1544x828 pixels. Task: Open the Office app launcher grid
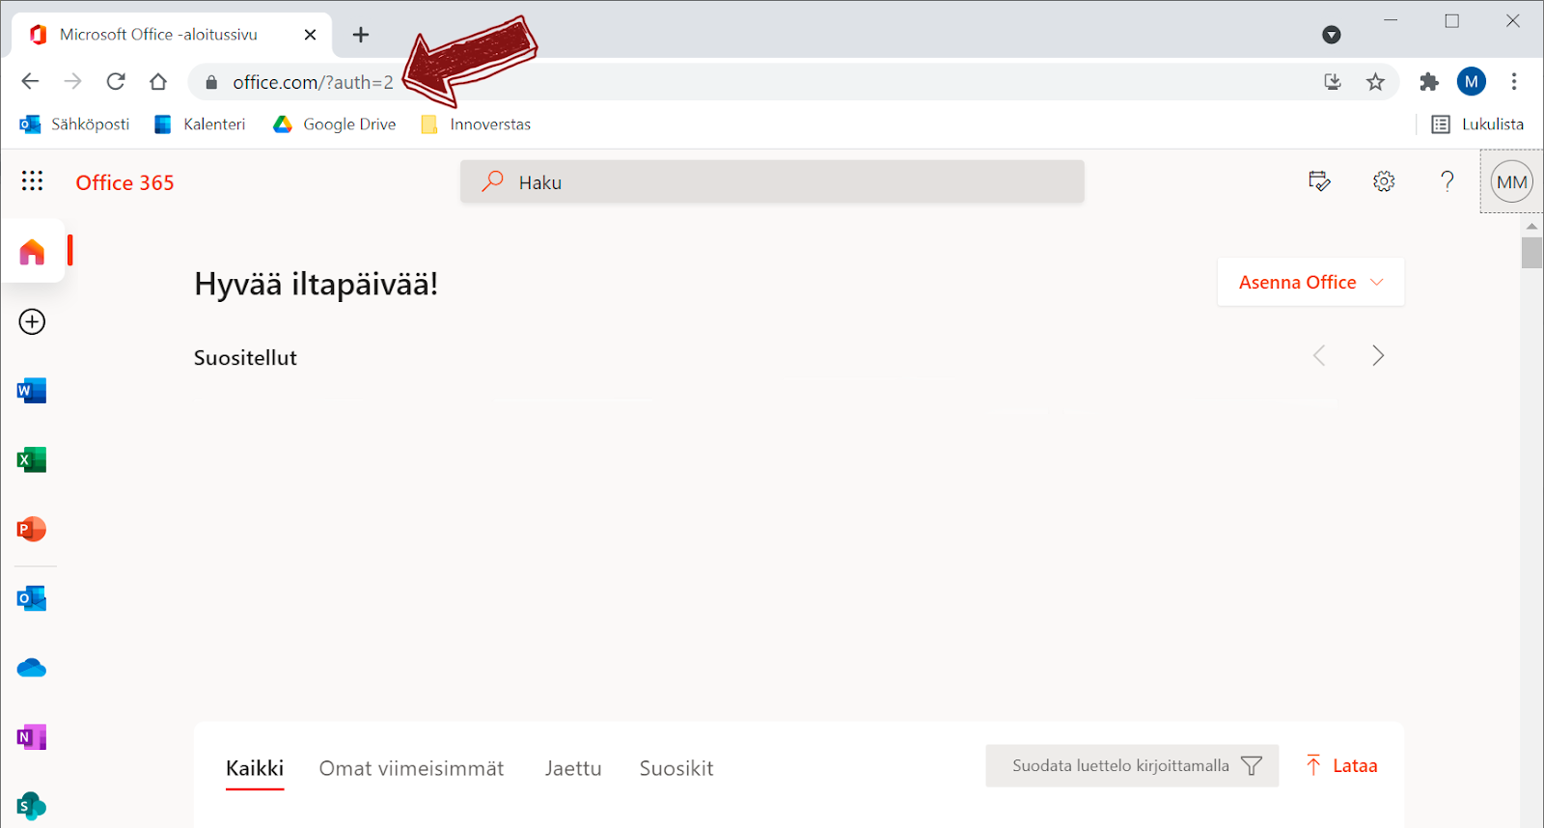(32, 181)
